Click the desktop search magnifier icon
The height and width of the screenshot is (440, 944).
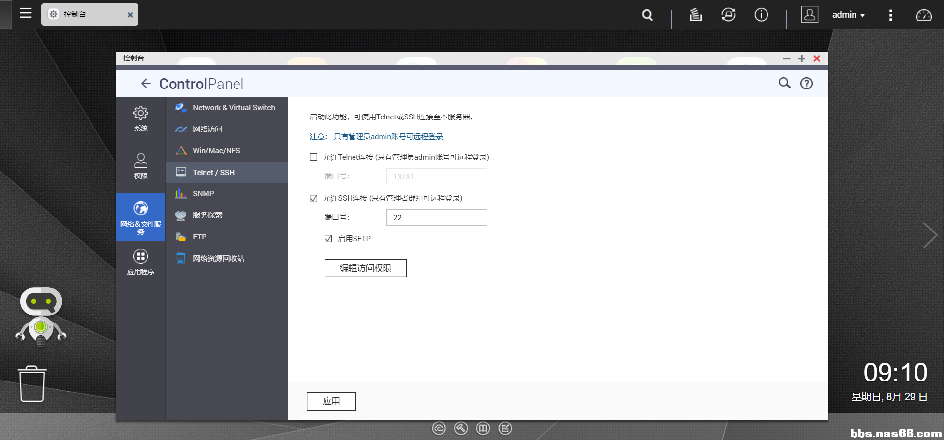647,15
